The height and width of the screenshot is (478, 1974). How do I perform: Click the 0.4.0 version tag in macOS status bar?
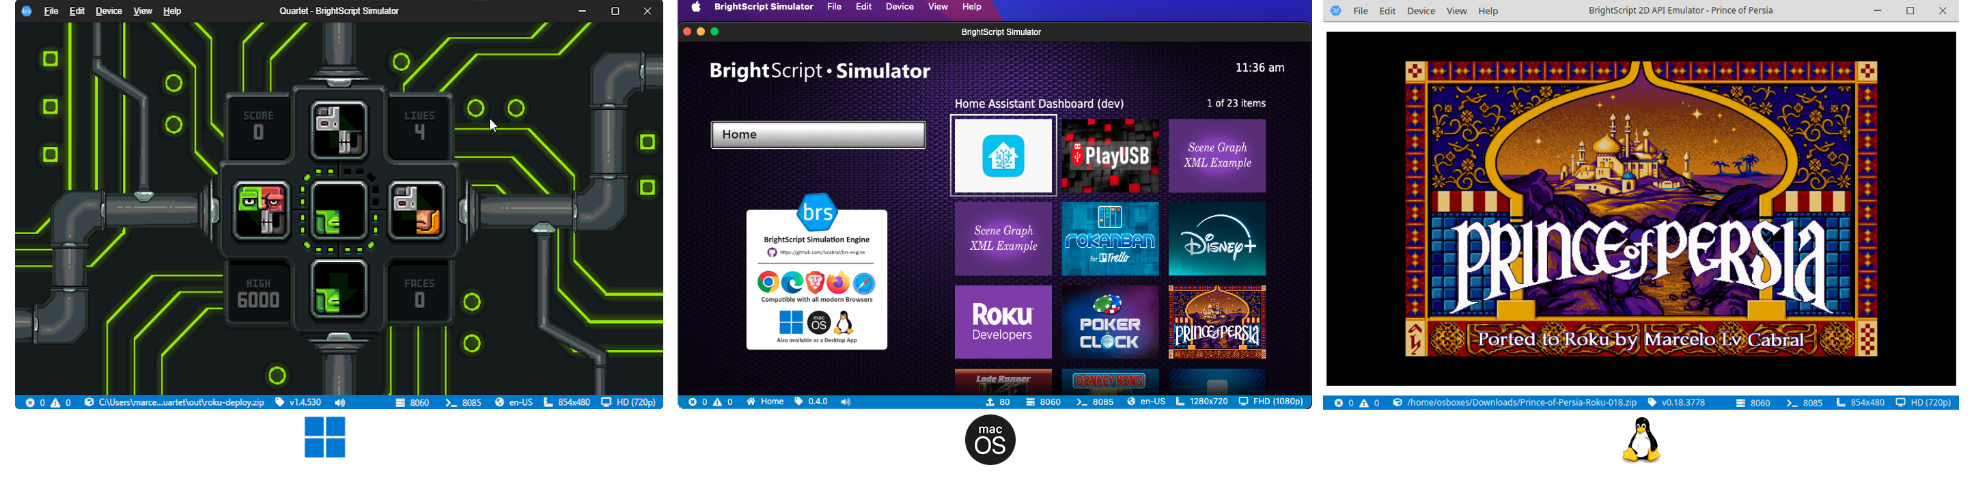click(811, 402)
